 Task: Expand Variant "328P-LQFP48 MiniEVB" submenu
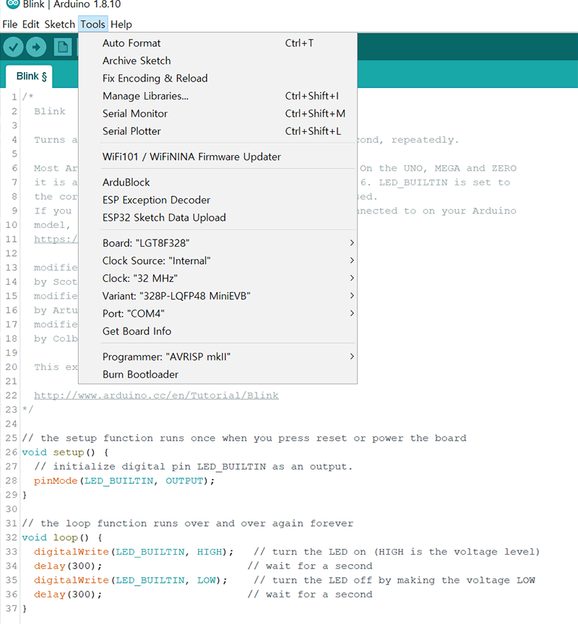pyautogui.click(x=217, y=296)
